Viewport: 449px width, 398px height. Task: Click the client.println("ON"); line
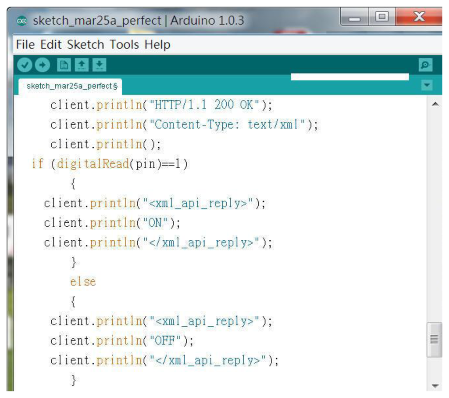point(112,223)
